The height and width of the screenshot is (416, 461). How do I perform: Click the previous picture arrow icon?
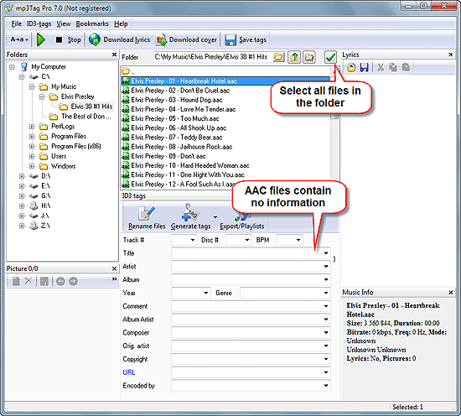point(60,282)
